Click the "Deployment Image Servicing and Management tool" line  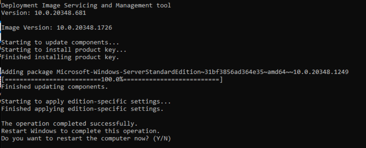(86, 5)
